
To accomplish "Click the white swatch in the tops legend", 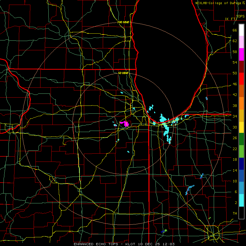I will coord(241,30).
